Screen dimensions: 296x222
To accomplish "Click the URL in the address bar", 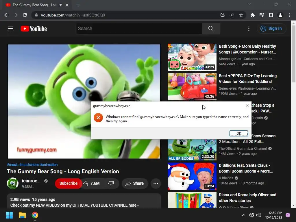I will pyautogui.click(x=73, y=15).
